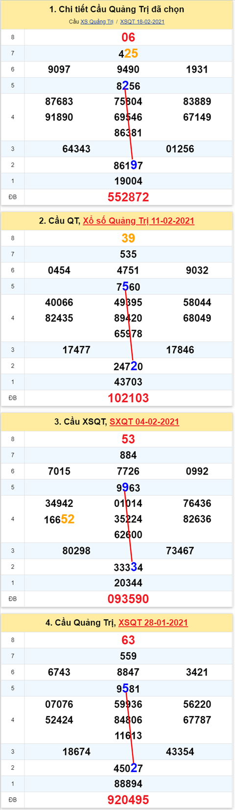
Task: Click the number 16652 with orange digits
Action: pos(59,519)
